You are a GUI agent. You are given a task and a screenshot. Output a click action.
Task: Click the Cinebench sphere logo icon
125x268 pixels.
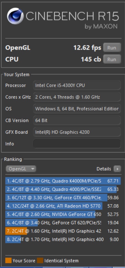pos(15,16)
